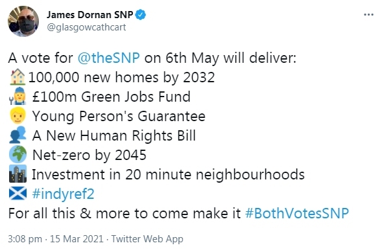Click the 'Net-zero by 2045' text line
The height and width of the screenshot is (252, 384).
point(90,155)
